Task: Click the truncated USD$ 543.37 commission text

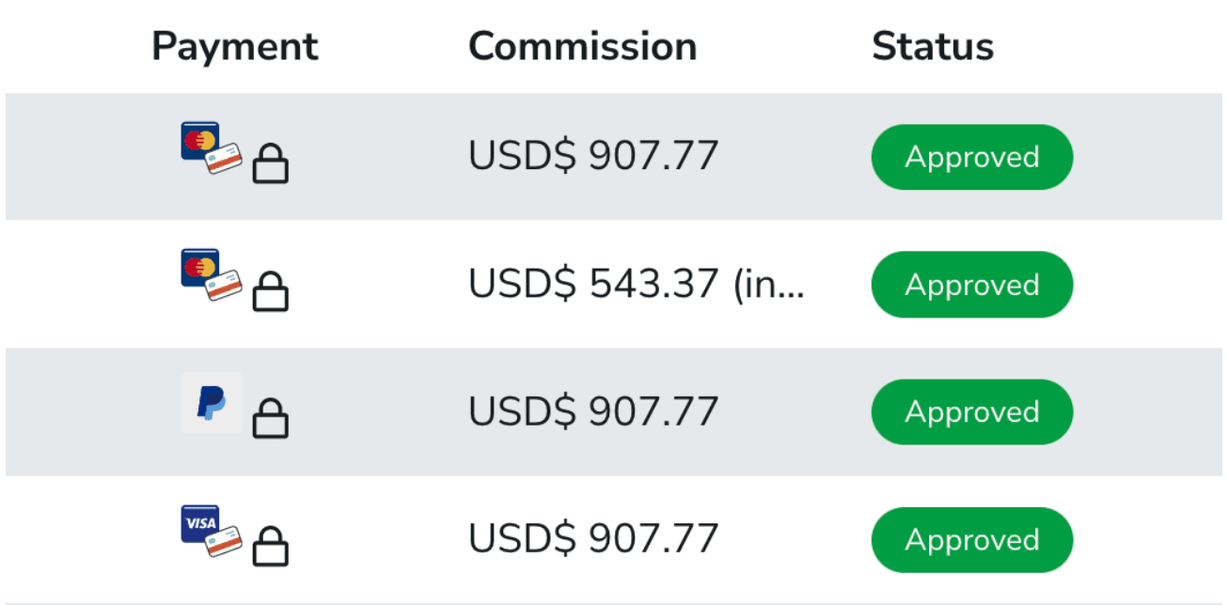Action: [621, 285]
